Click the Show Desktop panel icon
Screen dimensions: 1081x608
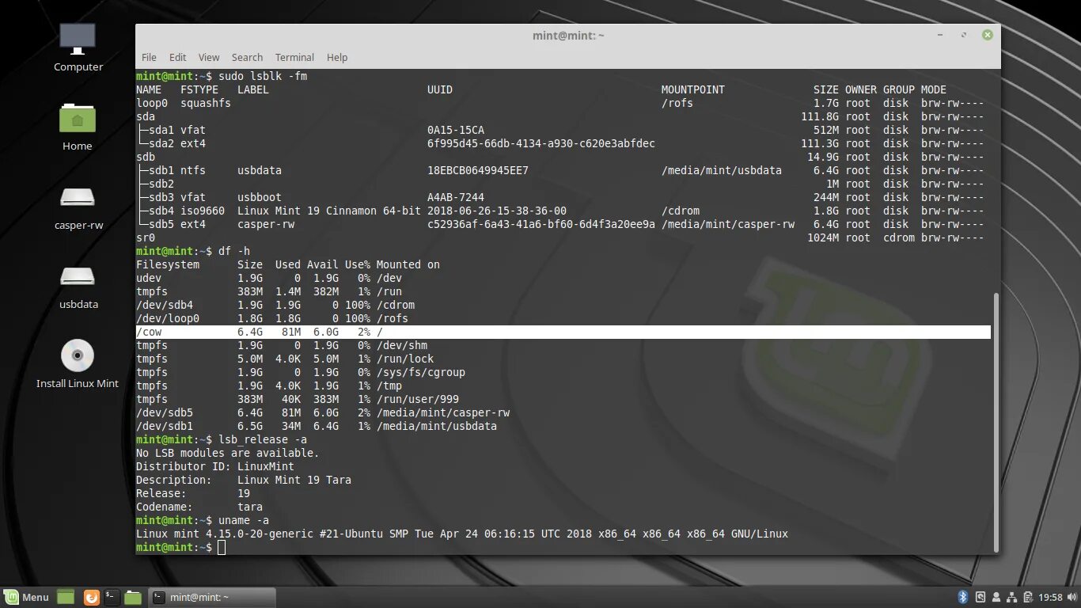pyautogui.click(x=66, y=598)
